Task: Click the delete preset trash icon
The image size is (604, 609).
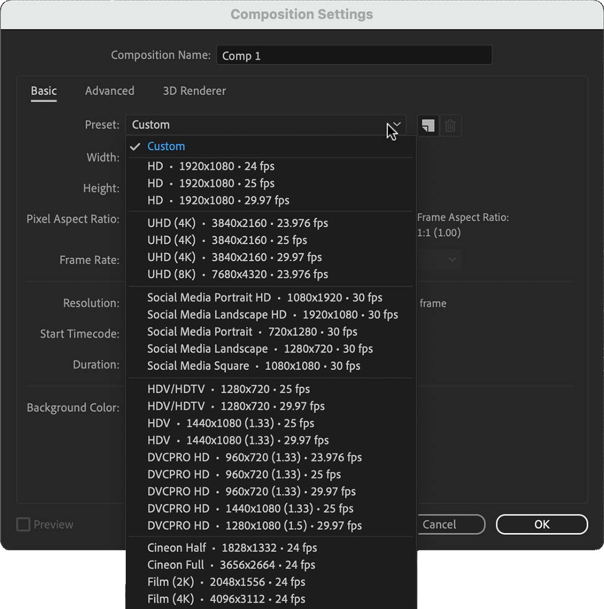Action: tap(450, 125)
